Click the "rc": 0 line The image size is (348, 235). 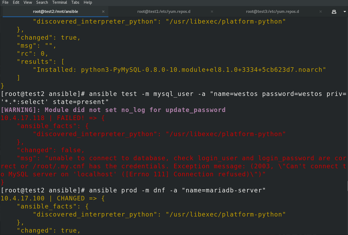[33, 54]
